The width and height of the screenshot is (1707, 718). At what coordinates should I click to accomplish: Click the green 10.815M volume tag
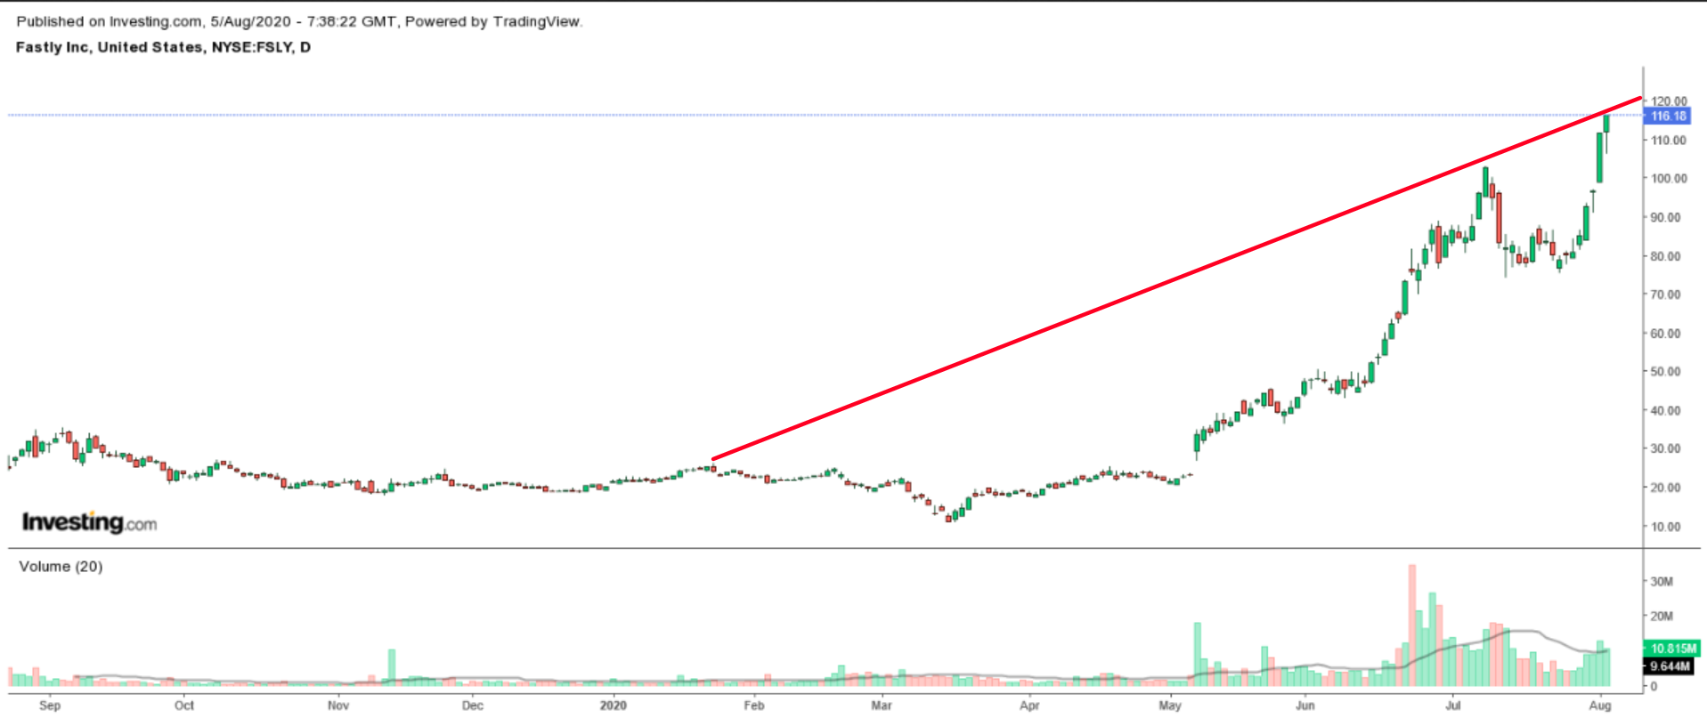pyautogui.click(x=1670, y=649)
